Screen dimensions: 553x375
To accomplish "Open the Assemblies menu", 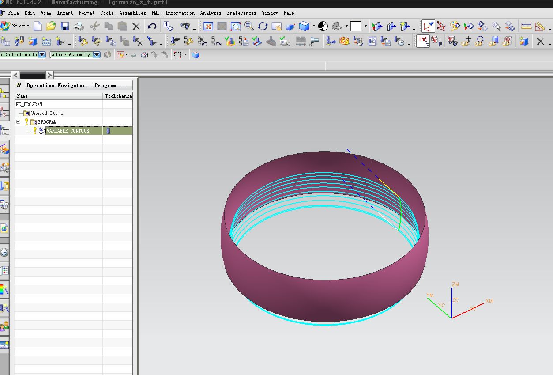I will click(132, 13).
